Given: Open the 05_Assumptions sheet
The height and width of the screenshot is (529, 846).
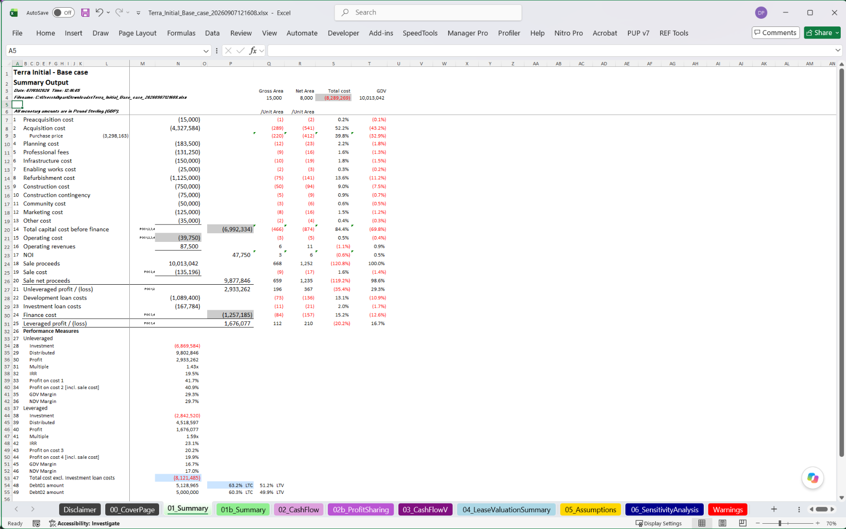Looking at the screenshot, I should tap(590, 510).
